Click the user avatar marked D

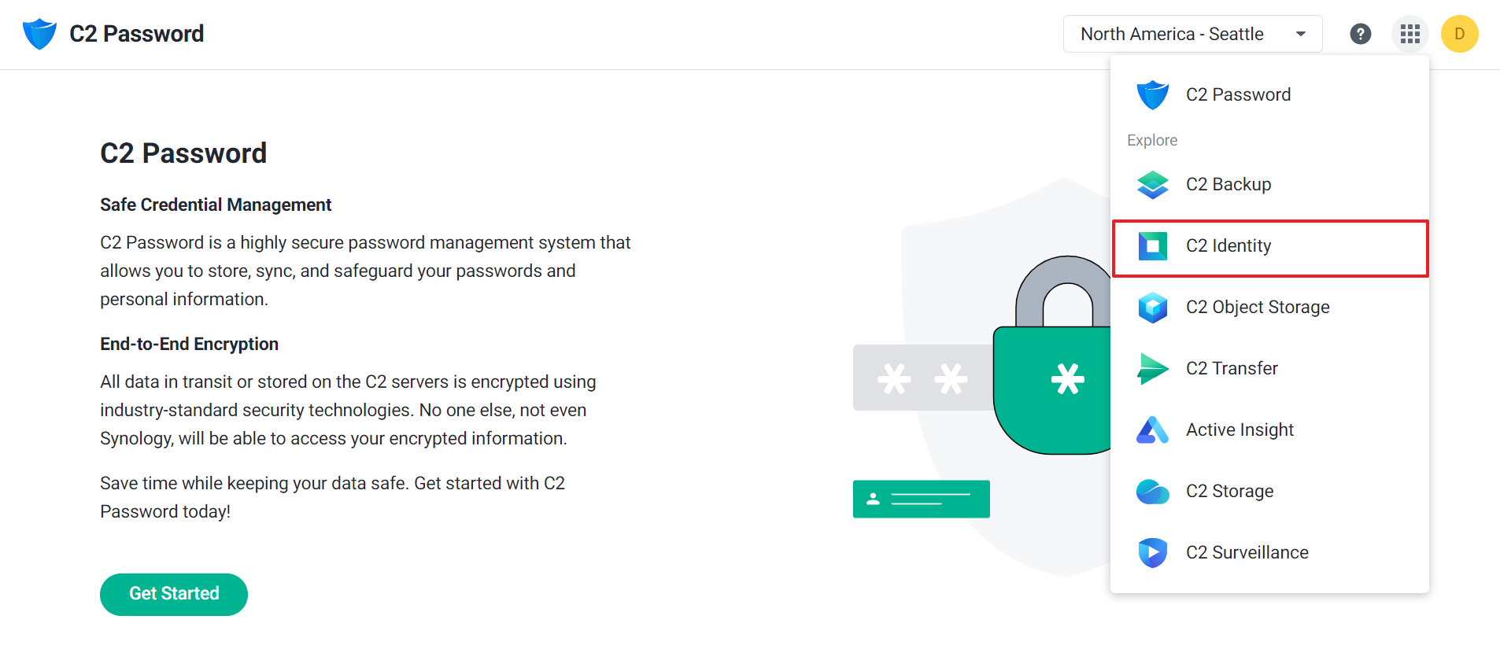tap(1459, 33)
